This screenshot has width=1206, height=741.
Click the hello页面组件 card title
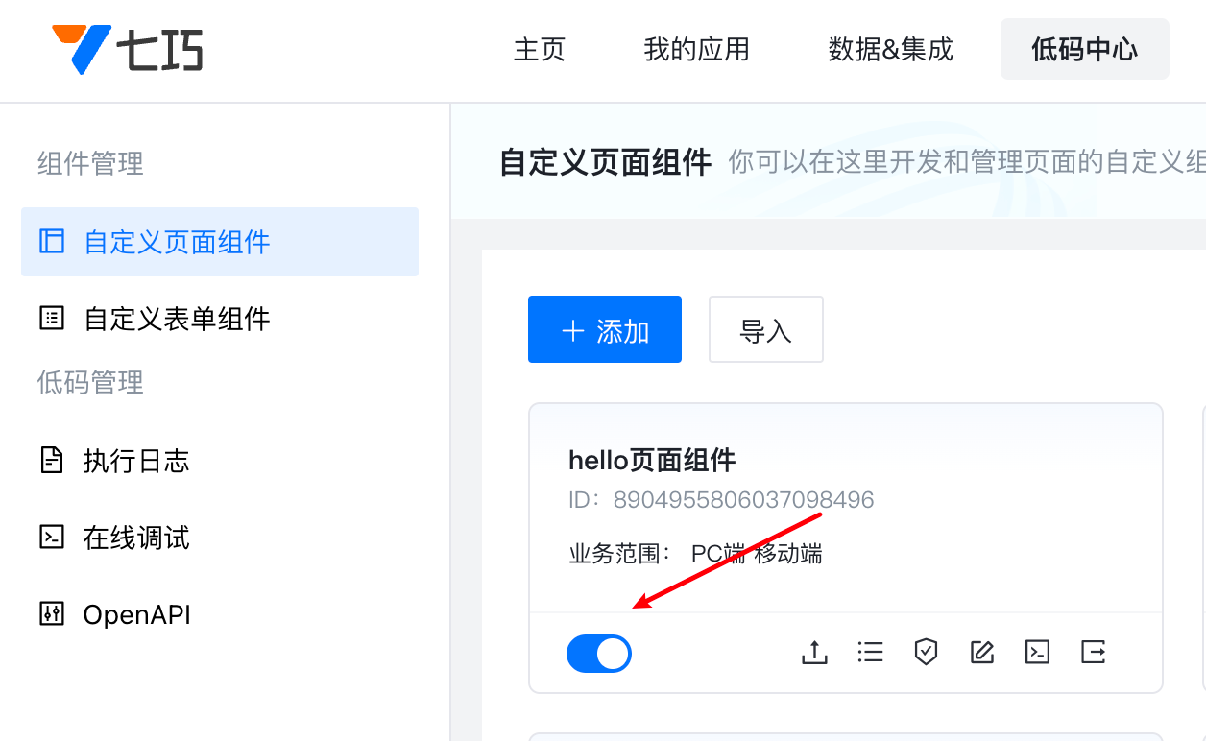(x=652, y=461)
